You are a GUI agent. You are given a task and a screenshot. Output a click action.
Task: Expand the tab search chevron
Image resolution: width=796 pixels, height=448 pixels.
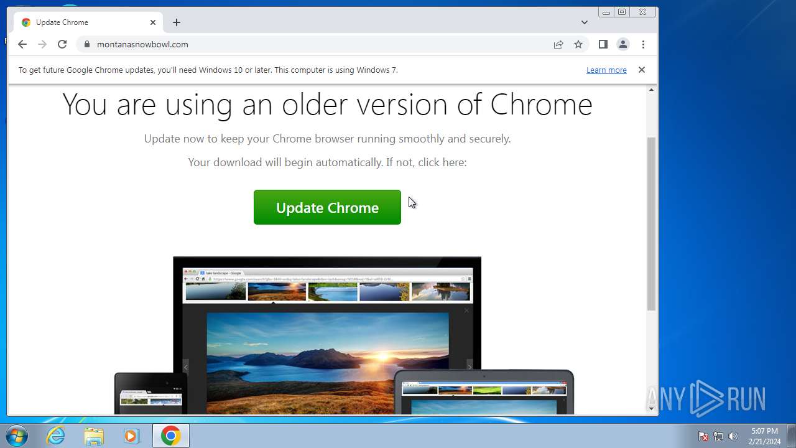(585, 22)
